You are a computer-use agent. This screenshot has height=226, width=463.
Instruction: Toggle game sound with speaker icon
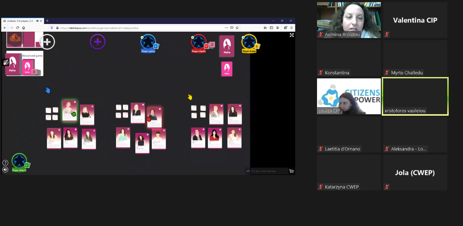point(5,170)
